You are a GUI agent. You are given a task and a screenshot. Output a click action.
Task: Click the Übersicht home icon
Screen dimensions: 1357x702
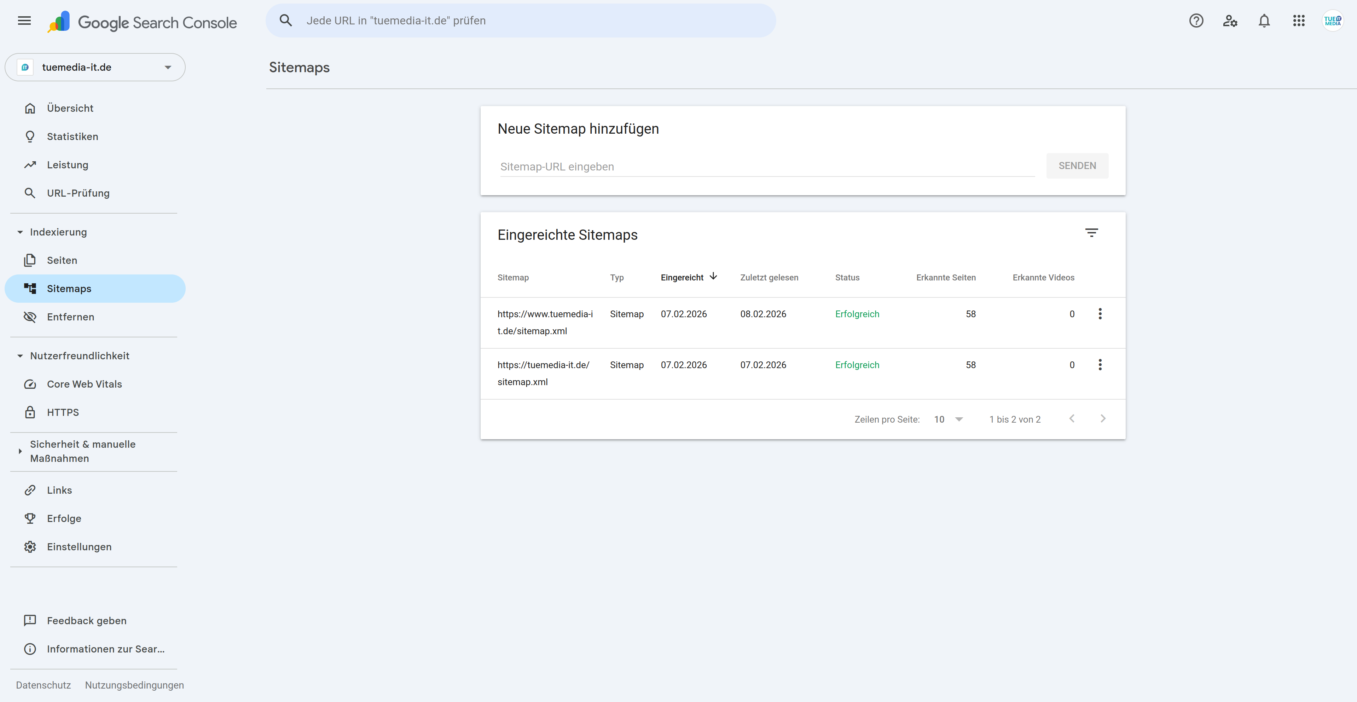pyautogui.click(x=30, y=108)
